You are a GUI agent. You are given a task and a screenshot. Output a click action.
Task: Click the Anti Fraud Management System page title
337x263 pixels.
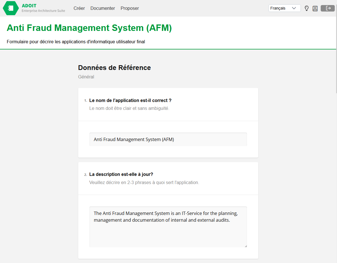point(89,28)
